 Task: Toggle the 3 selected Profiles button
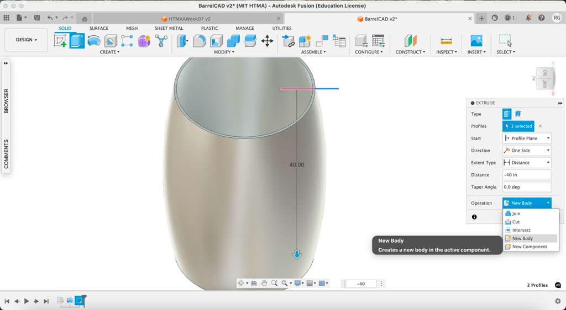point(518,126)
